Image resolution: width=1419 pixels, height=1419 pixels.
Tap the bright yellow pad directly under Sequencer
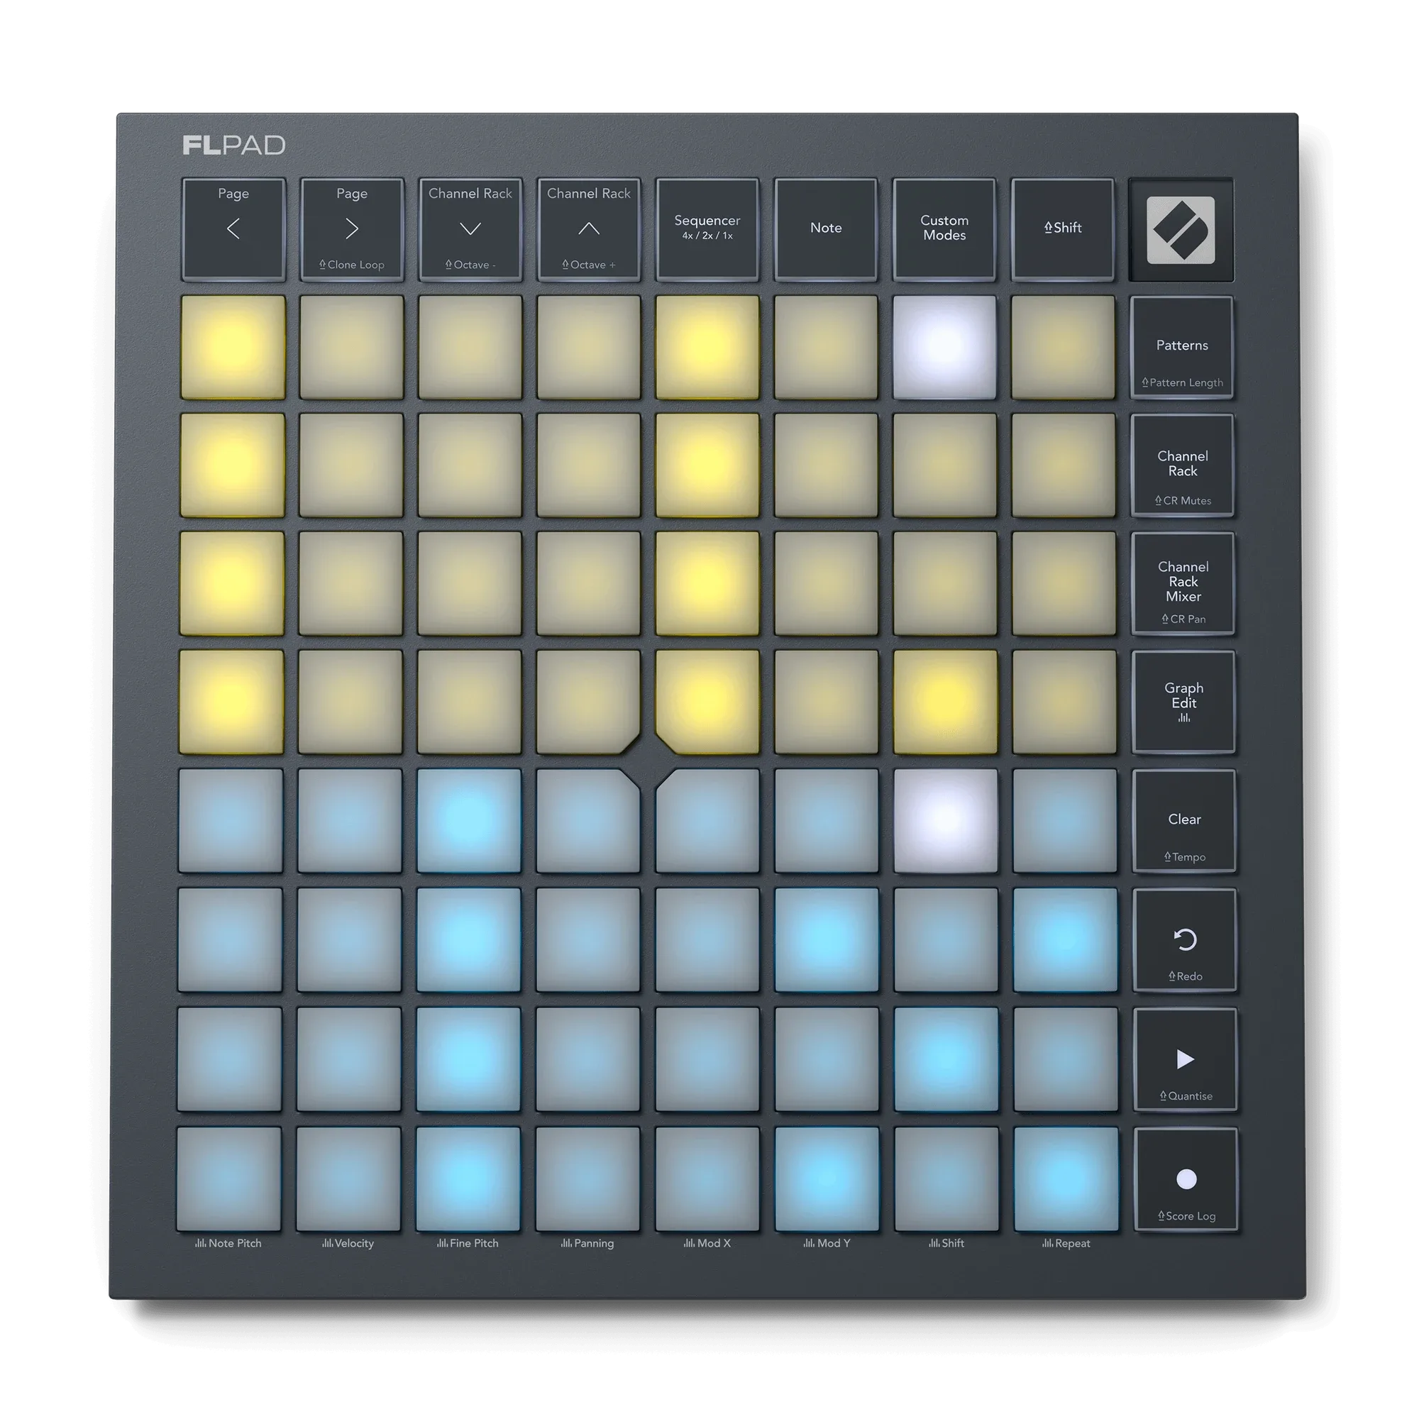pyautogui.click(x=707, y=348)
